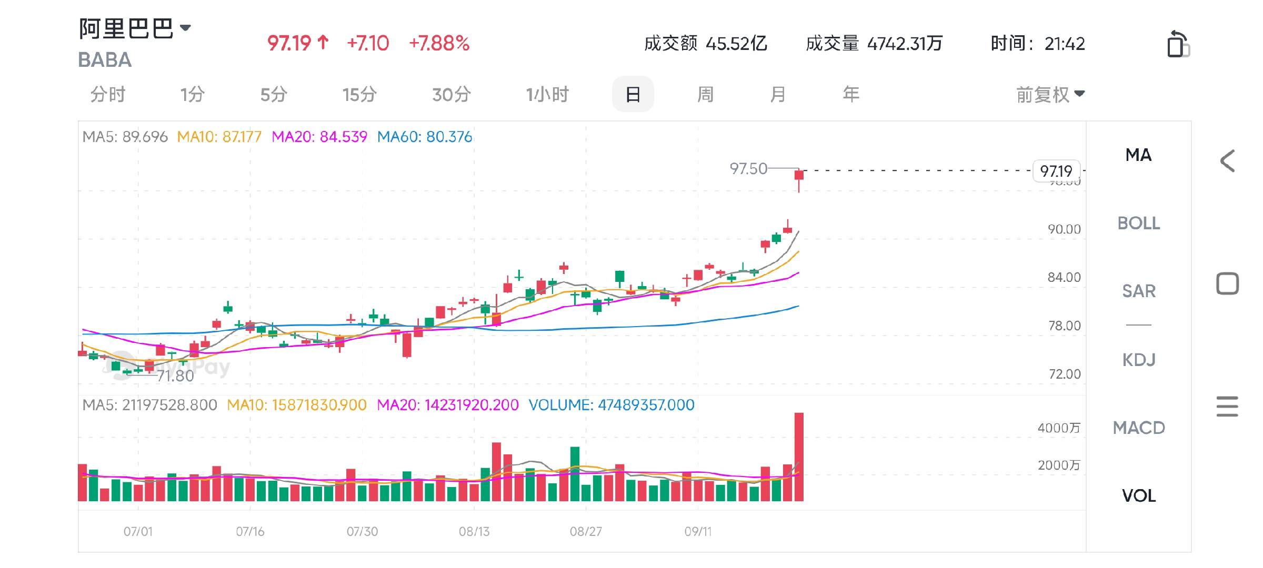Click the 97.50 high price marker
Viewport: 1263px width, 568px height.
point(748,169)
